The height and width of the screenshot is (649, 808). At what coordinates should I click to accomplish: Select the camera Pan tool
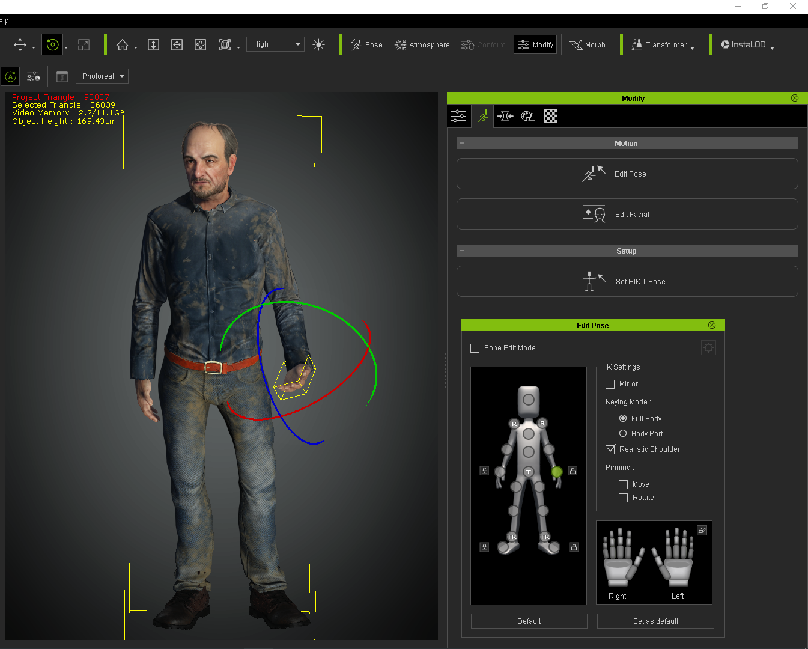pyautogui.click(x=177, y=45)
